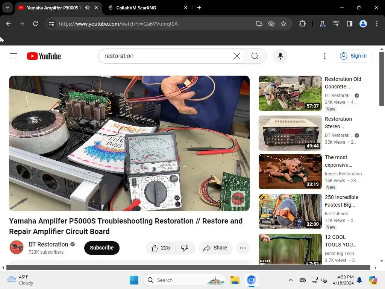Open YouTube settings three-dot menu
Viewport: 385px width, 289px height.
(x=324, y=56)
